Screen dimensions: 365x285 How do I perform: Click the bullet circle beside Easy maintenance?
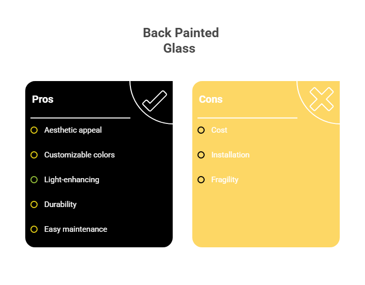[34, 229]
